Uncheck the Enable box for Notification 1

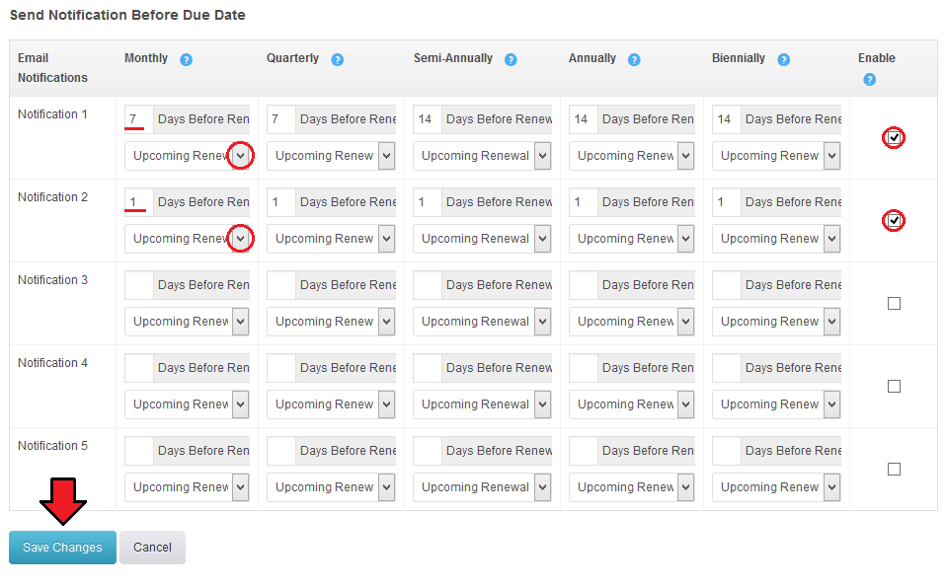click(x=894, y=137)
